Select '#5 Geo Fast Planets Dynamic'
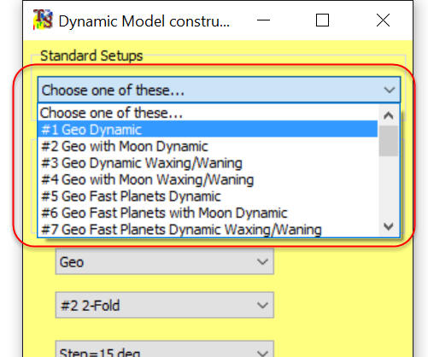This screenshot has width=428, height=357. tap(208, 196)
